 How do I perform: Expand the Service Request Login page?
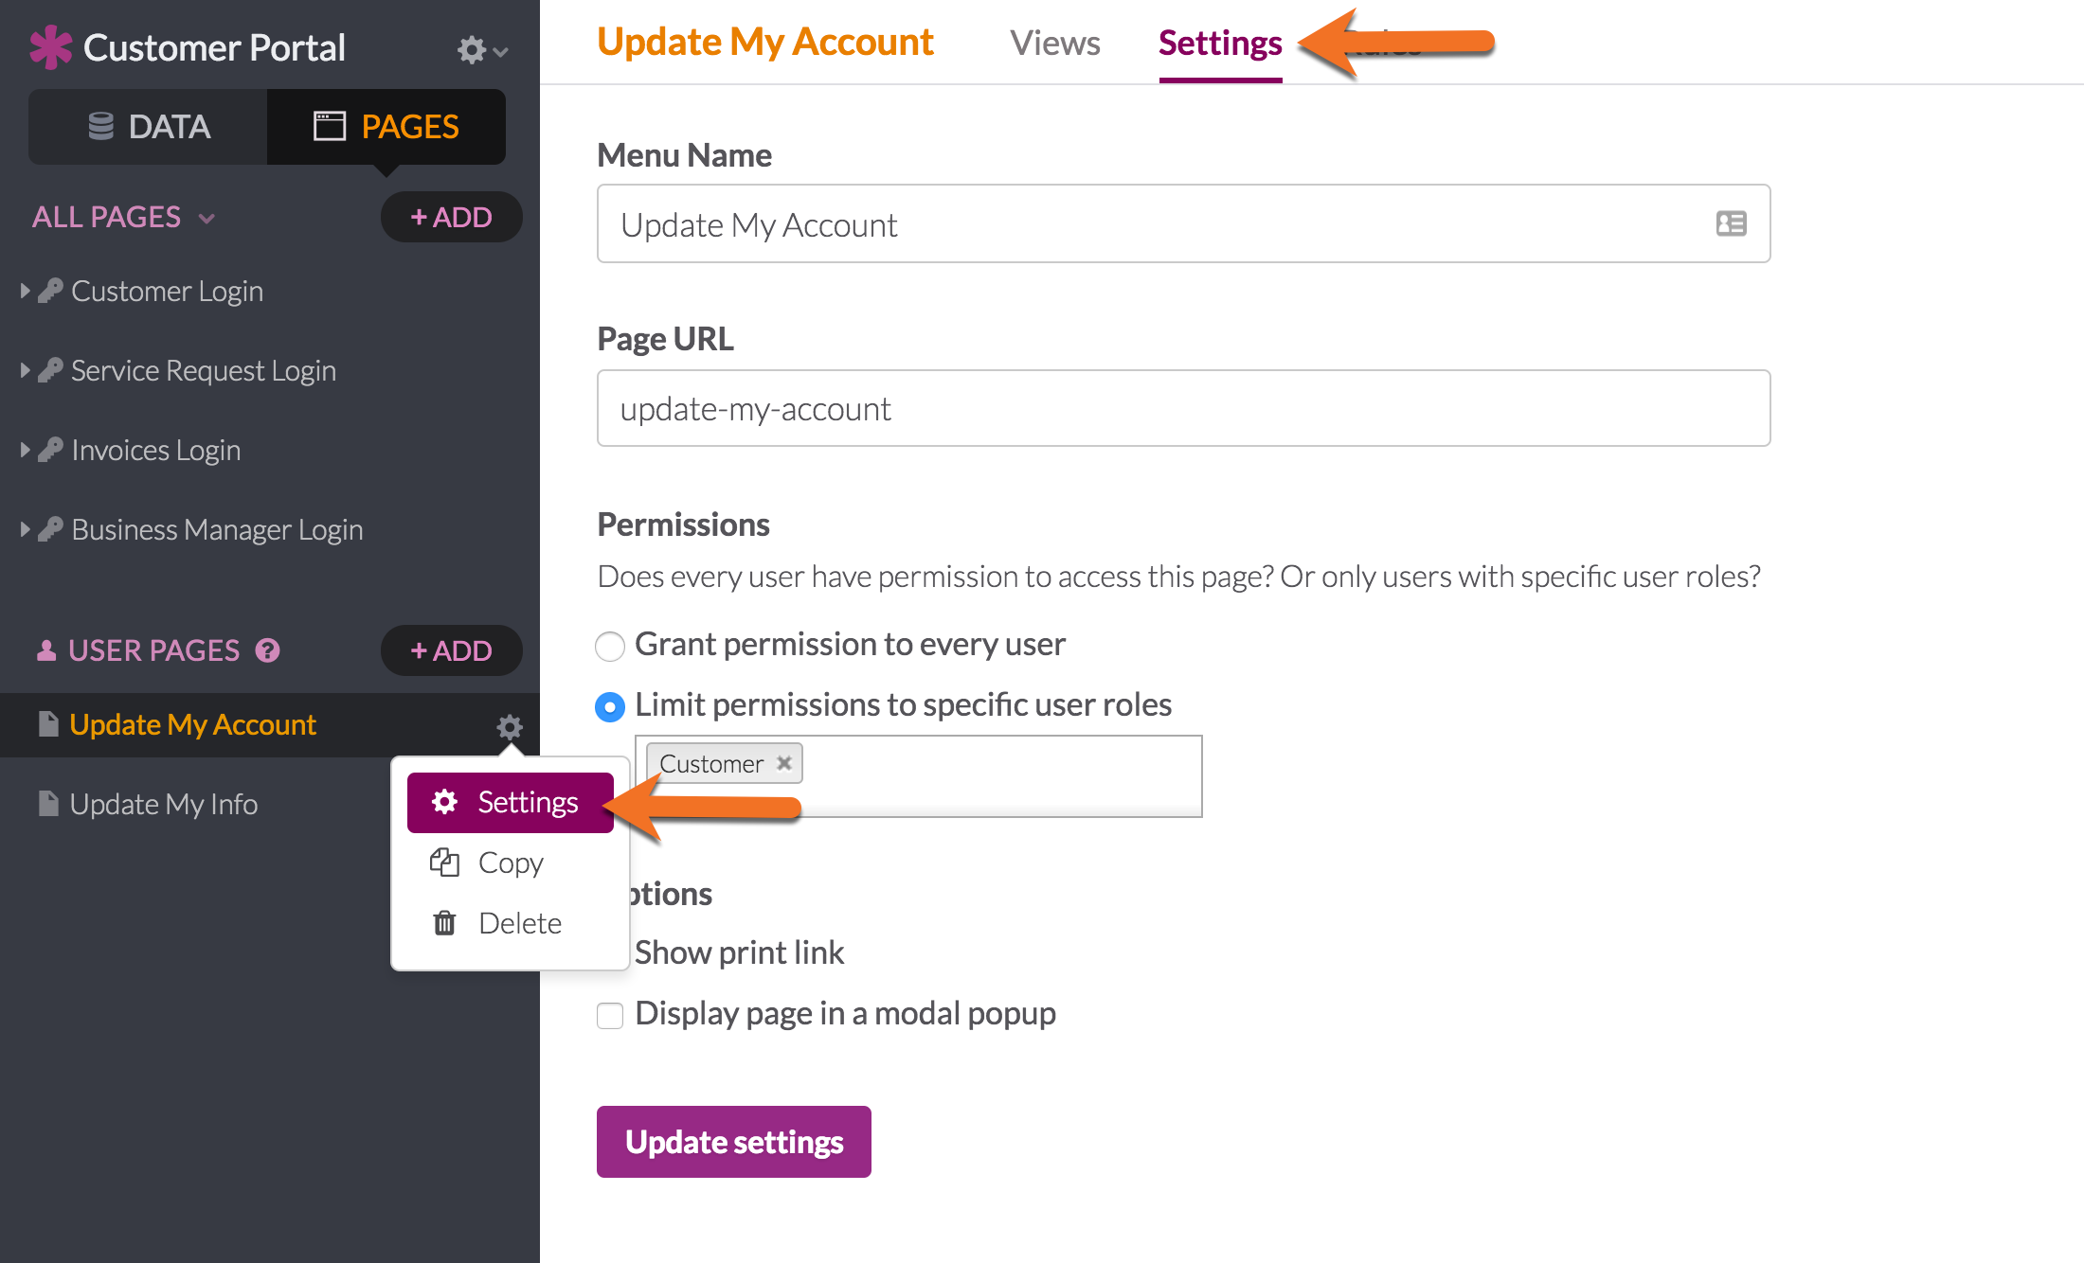[26, 370]
